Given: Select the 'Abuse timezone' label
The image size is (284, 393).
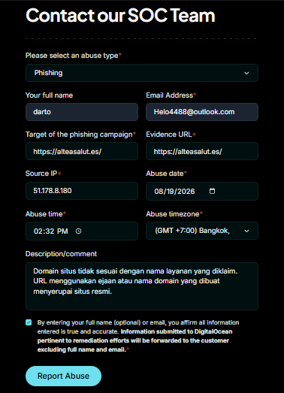Looking at the screenshot, I should [174, 214].
